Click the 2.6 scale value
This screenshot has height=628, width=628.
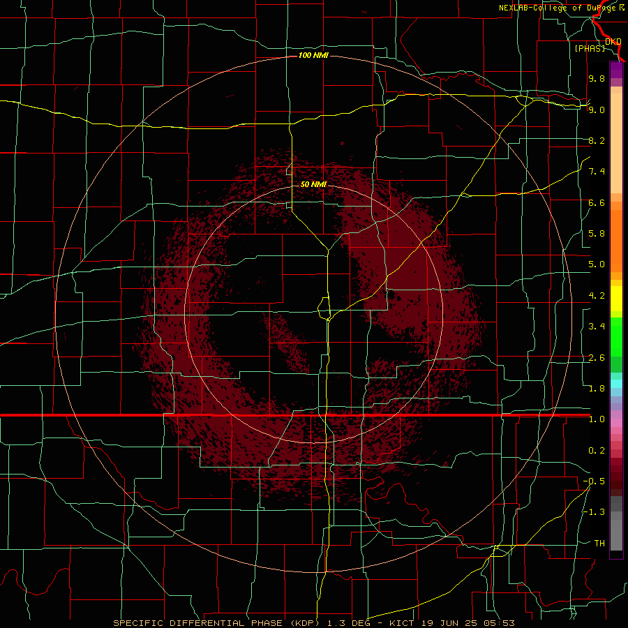(x=597, y=358)
